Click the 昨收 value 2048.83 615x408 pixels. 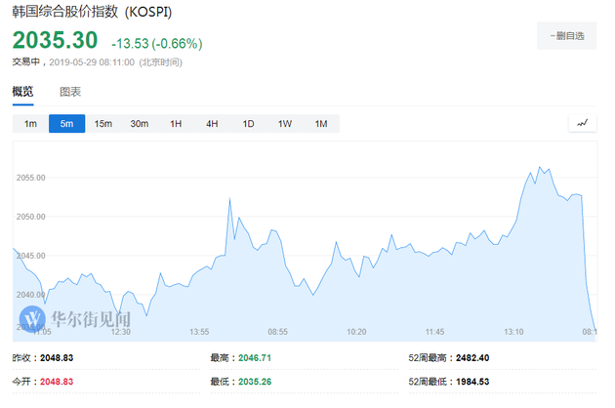57,358
